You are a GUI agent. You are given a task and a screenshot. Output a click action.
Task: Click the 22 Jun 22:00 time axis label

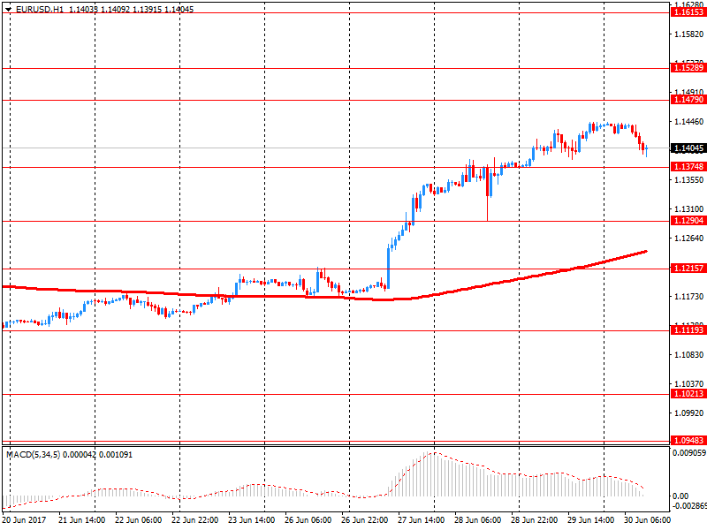(194, 520)
